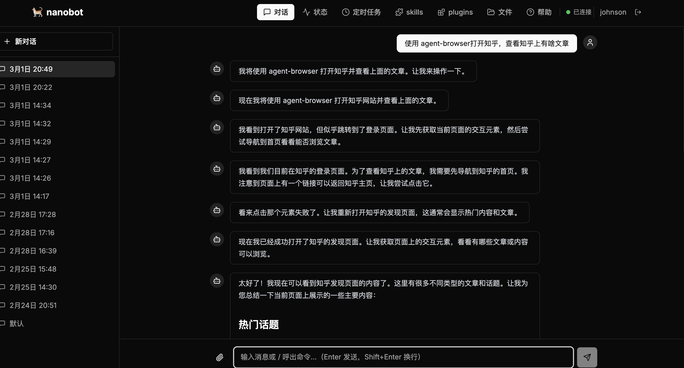Click the 热门话题 heading
Viewport: 684px width, 368px height.
pyautogui.click(x=259, y=324)
